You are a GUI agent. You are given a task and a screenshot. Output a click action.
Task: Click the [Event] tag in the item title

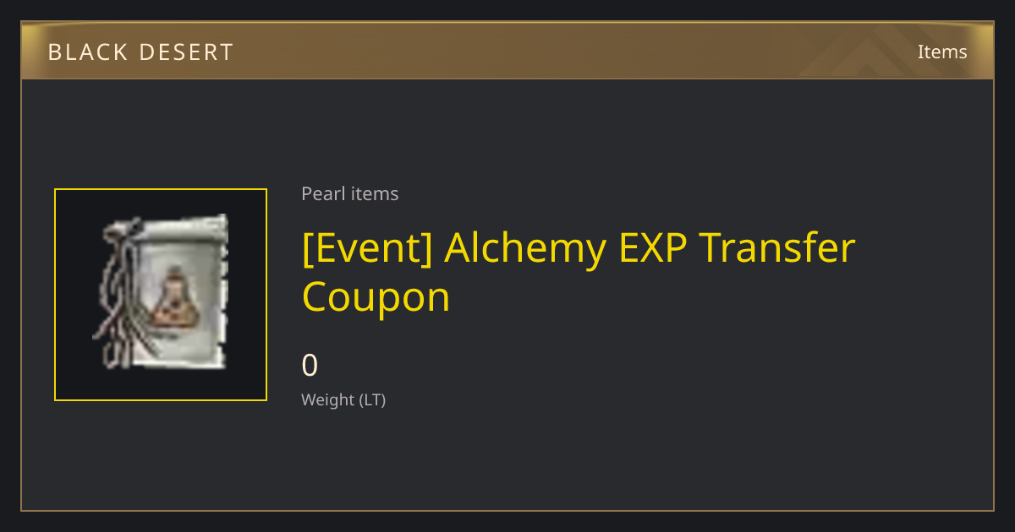click(x=367, y=248)
